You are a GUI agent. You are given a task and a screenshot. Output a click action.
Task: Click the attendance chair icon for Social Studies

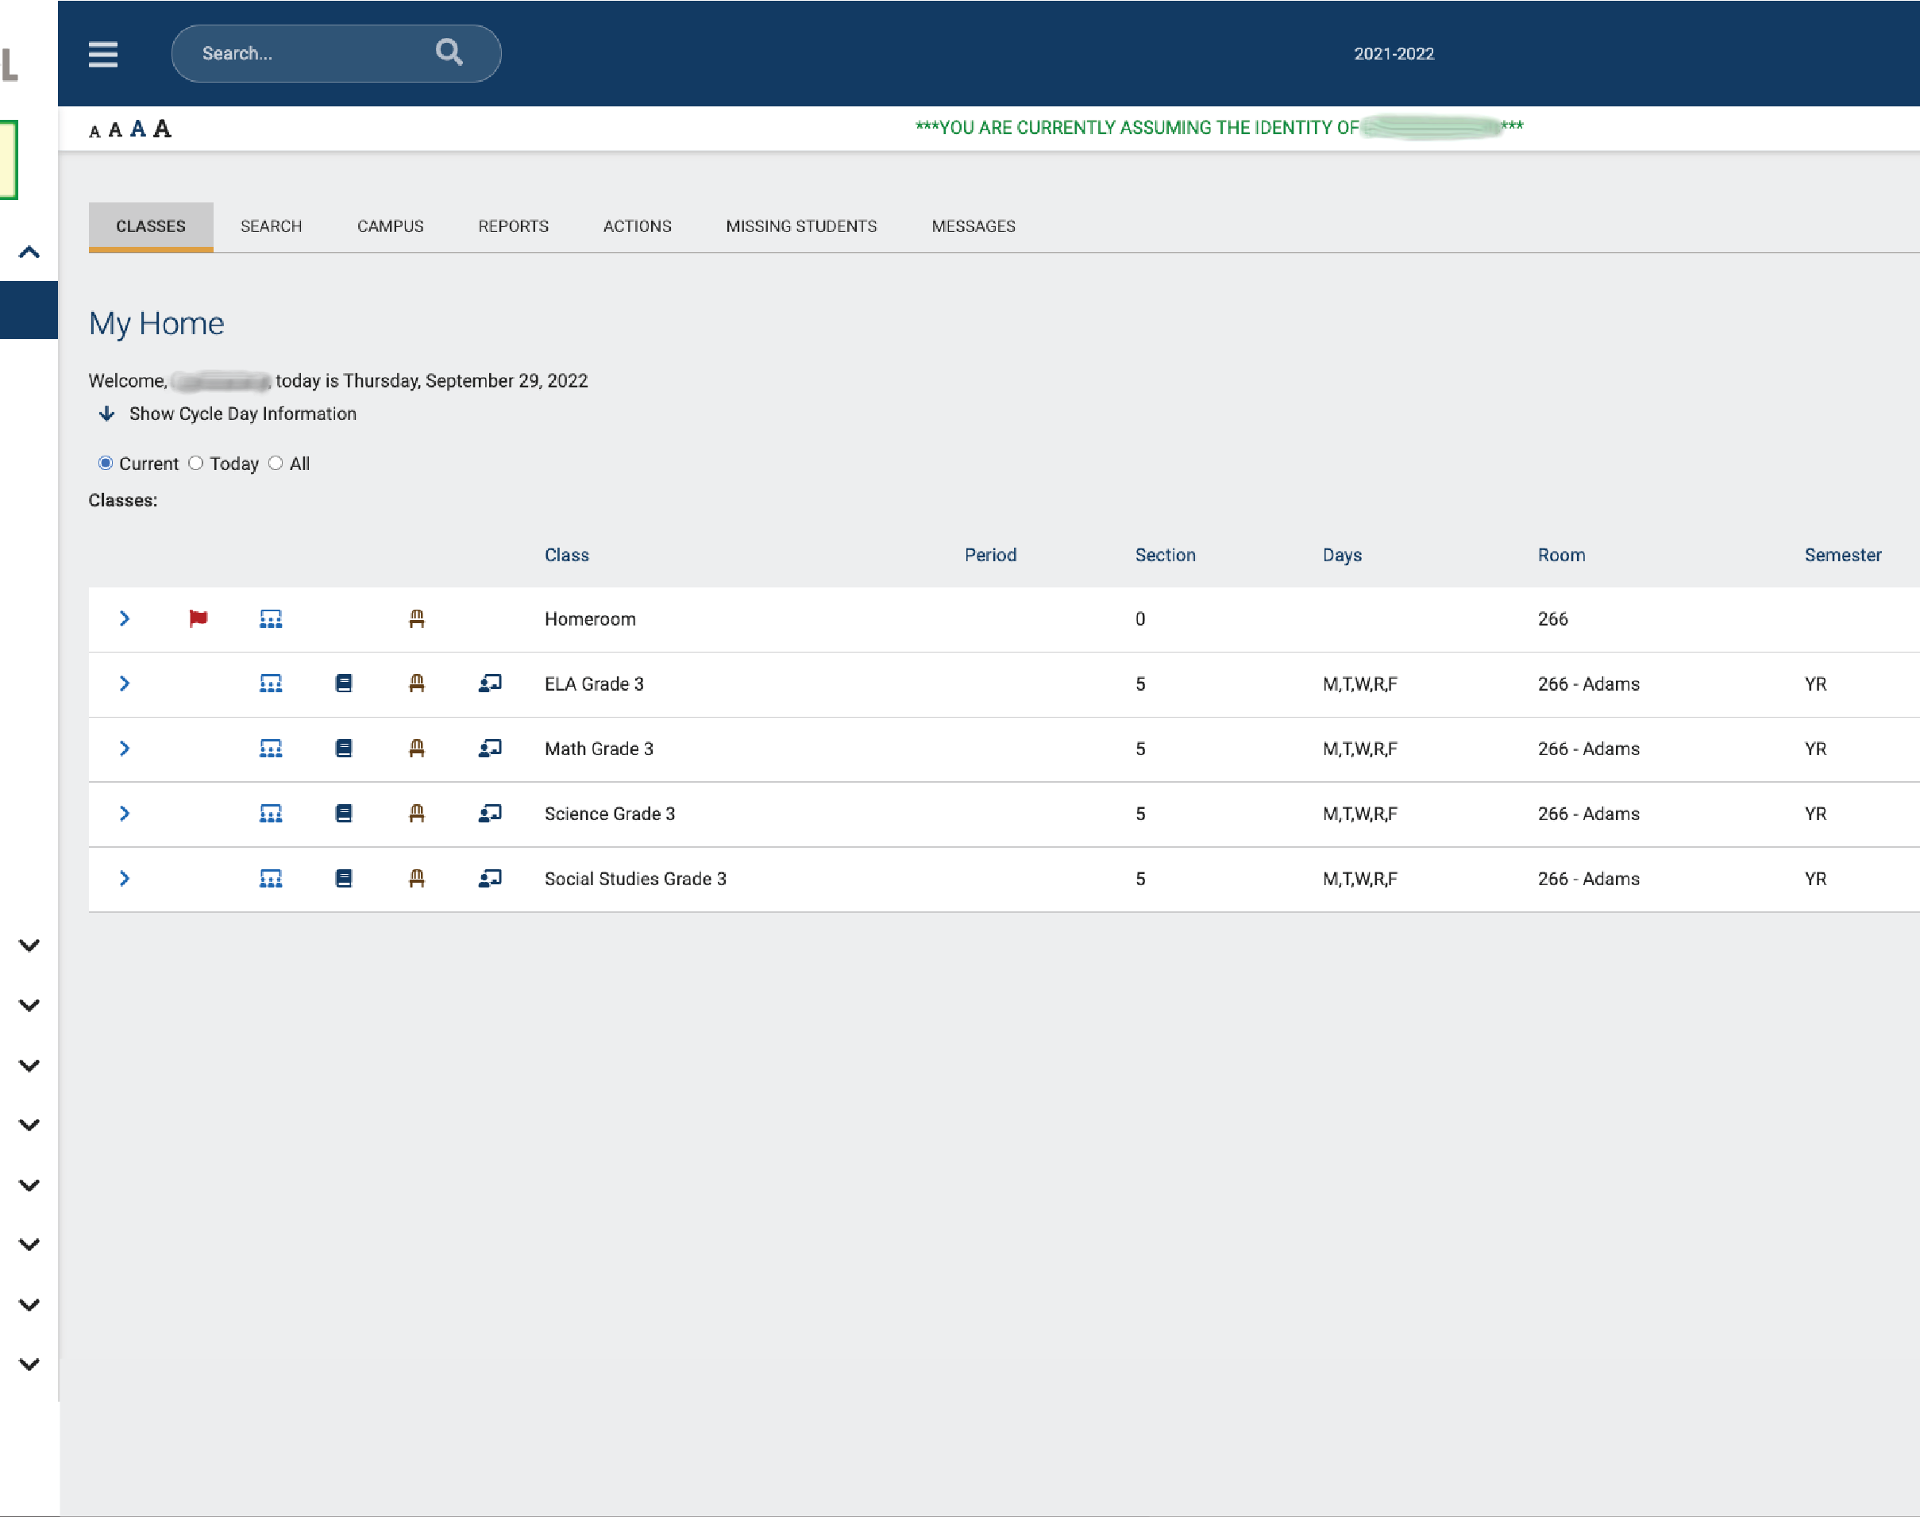point(417,879)
